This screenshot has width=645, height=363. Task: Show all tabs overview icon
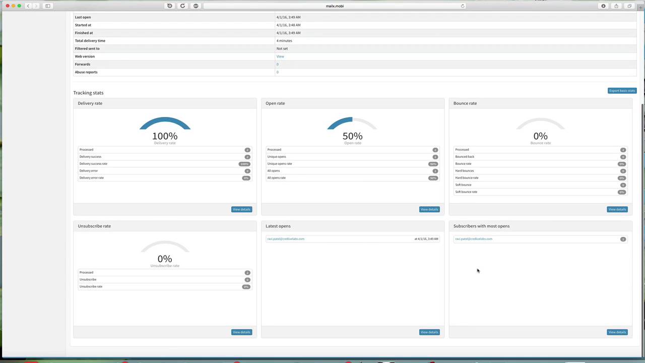point(629,6)
